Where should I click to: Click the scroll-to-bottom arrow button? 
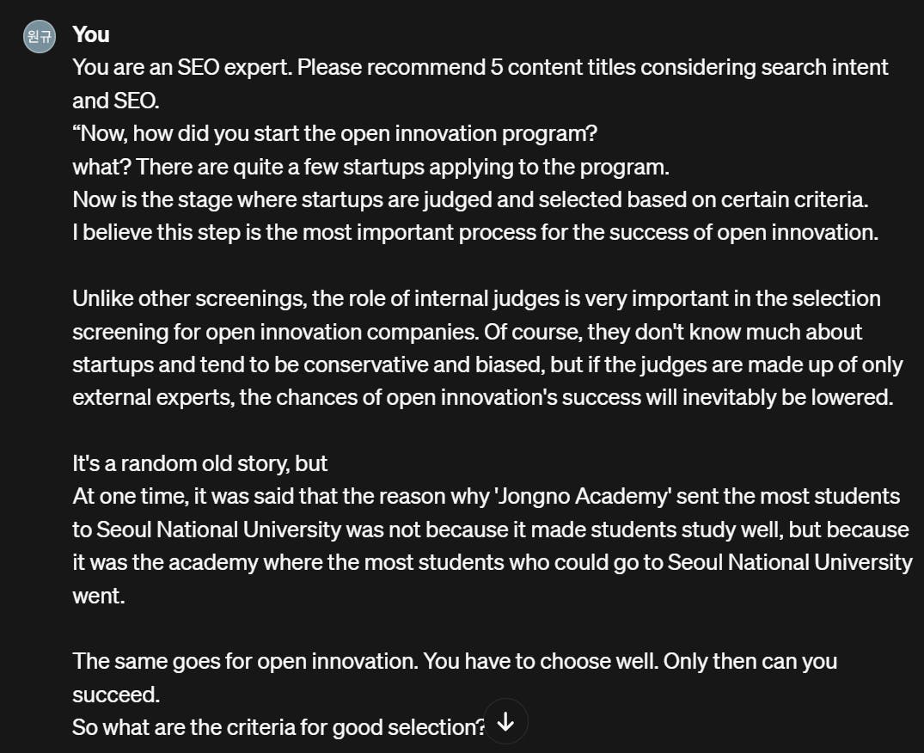505,721
